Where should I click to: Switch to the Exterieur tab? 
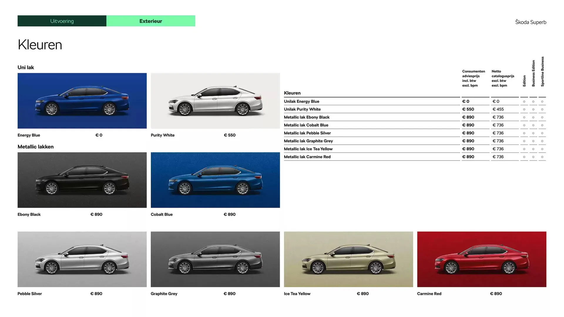pyautogui.click(x=151, y=21)
